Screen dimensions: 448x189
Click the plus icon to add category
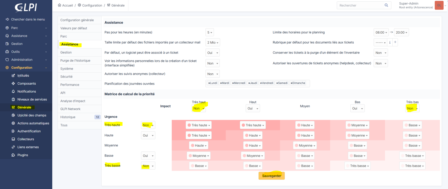tap(395, 42)
